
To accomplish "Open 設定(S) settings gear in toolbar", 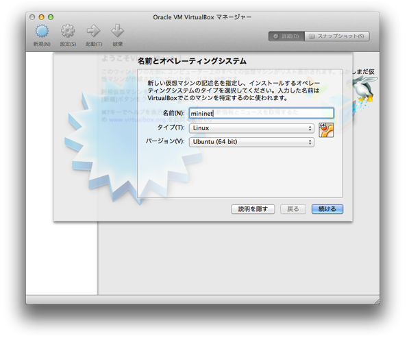I will [x=67, y=32].
